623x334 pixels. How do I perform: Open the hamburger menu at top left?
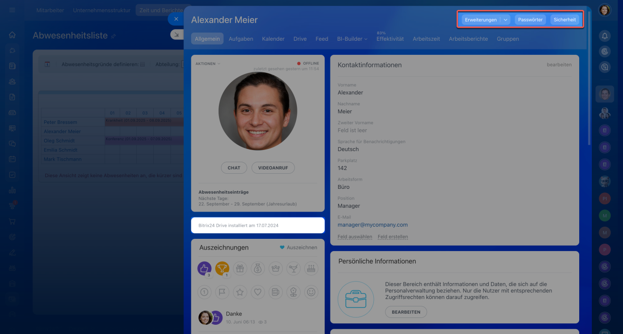12,10
